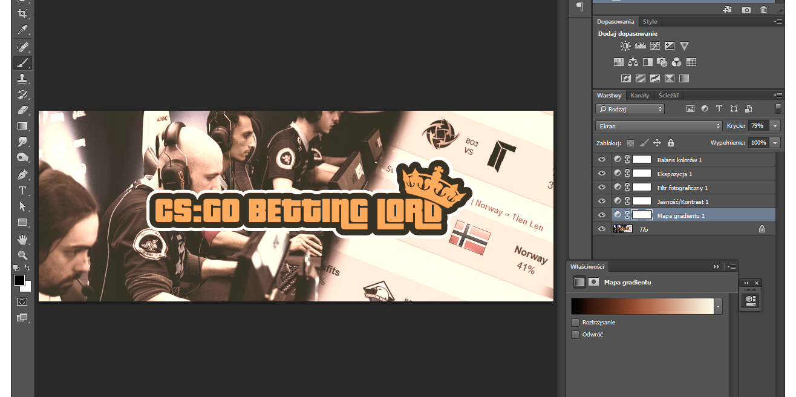The image size is (796, 397).
Task: Hide the Tło background layer
Action: 601,229
